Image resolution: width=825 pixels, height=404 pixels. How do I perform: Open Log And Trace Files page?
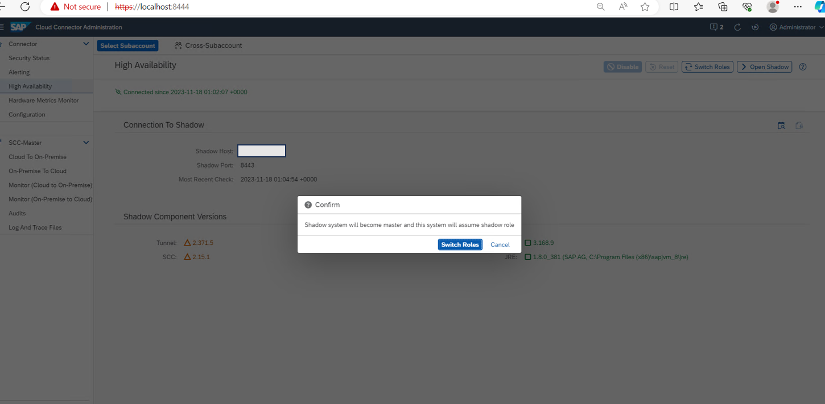35,227
